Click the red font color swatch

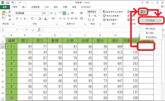pos(46,19)
